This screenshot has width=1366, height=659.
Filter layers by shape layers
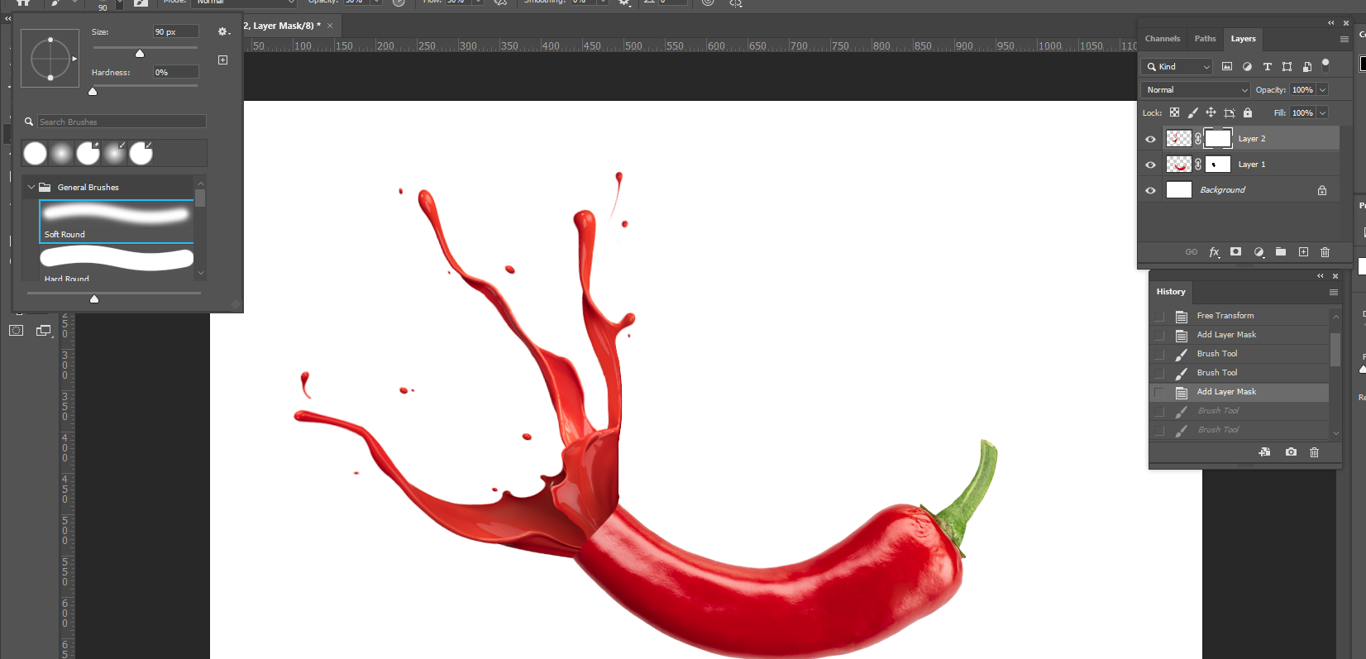pyautogui.click(x=1287, y=66)
